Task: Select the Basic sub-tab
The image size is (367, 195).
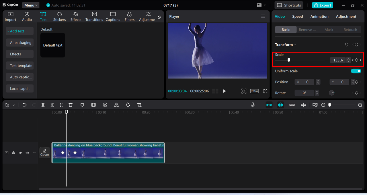Action: click(286, 30)
